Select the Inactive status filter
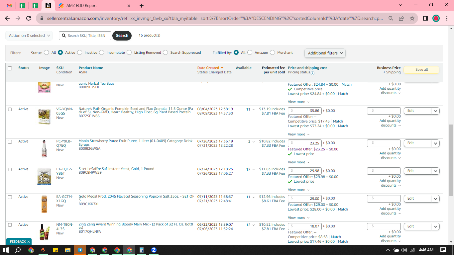 80,52
